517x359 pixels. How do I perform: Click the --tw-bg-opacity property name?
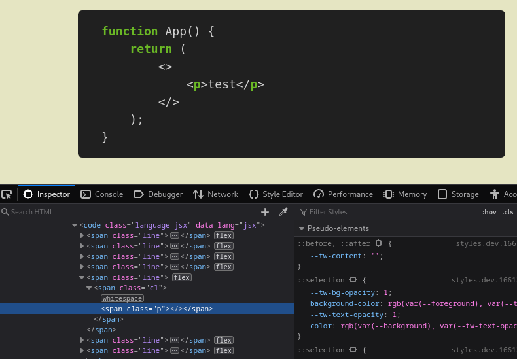[342, 293]
